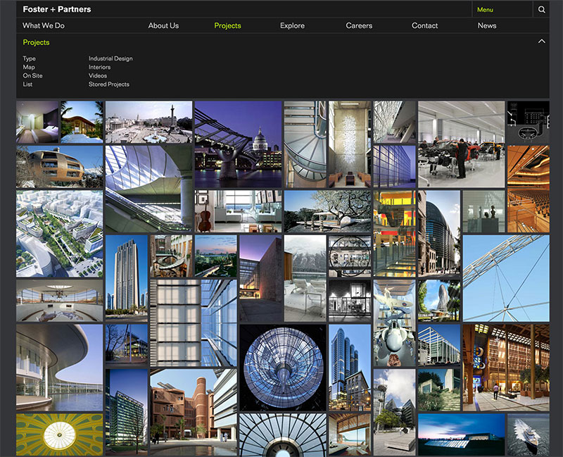Open the Millennium Bridge night thumbnail
The width and height of the screenshot is (563, 457).
click(x=238, y=144)
